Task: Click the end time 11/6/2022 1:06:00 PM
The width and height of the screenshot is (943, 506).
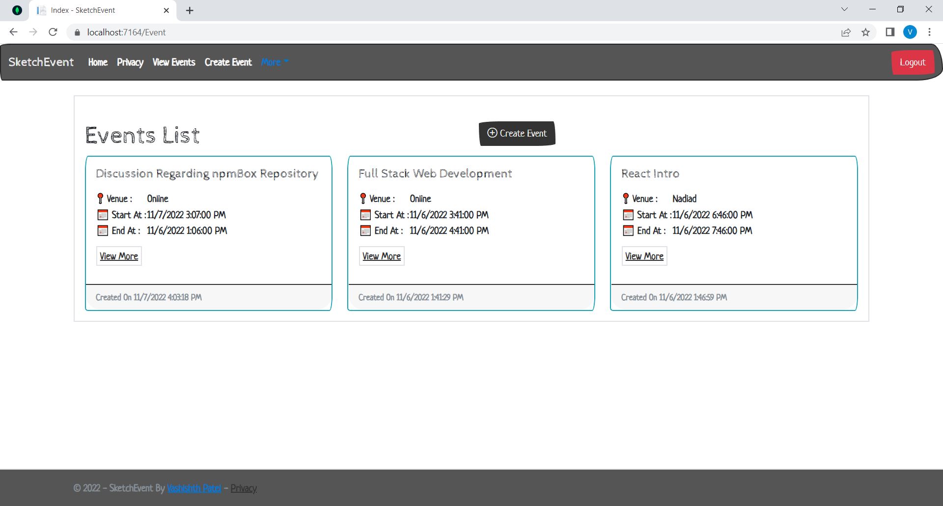Action: [187, 231]
